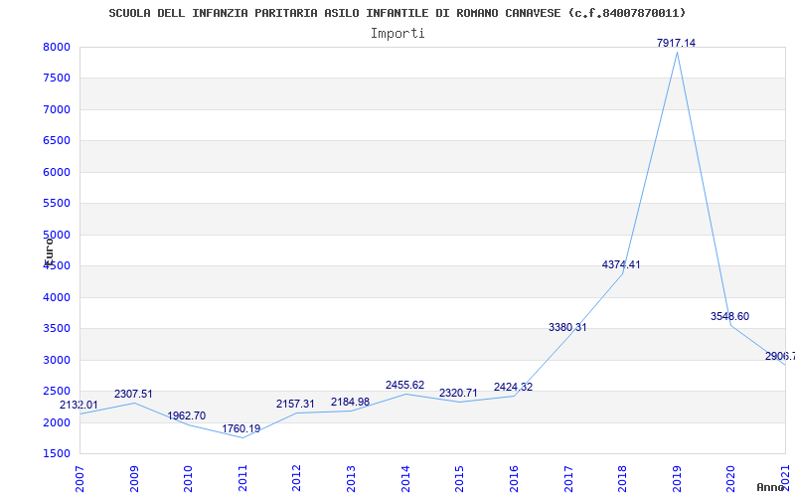
Task: Click the 2307.51 data label
Action: (x=133, y=394)
